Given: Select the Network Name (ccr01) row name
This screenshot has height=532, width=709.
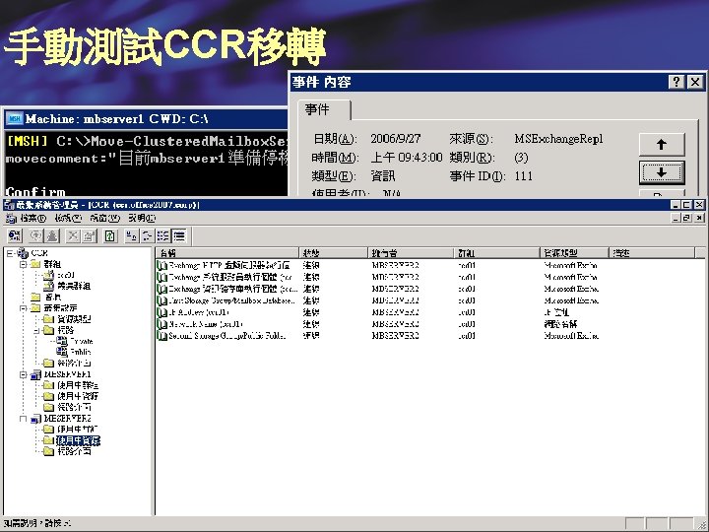Looking at the screenshot, I should [x=206, y=324].
